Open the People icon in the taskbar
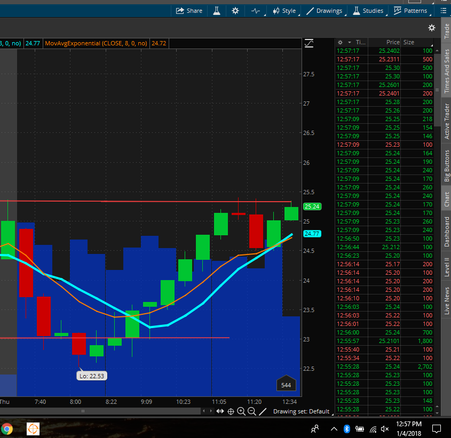 click(x=315, y=429)
